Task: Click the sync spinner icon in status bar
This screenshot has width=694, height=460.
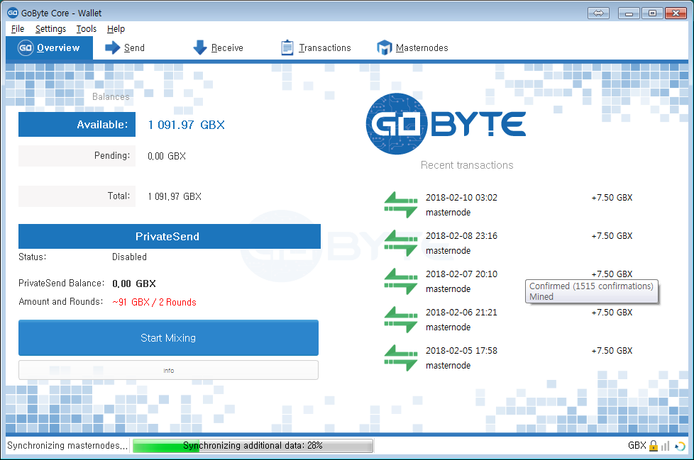Action: [680, 447]
